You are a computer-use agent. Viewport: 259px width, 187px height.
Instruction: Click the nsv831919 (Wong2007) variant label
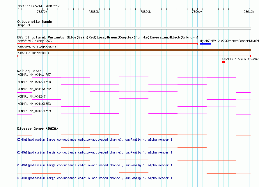tap(35, 41)
